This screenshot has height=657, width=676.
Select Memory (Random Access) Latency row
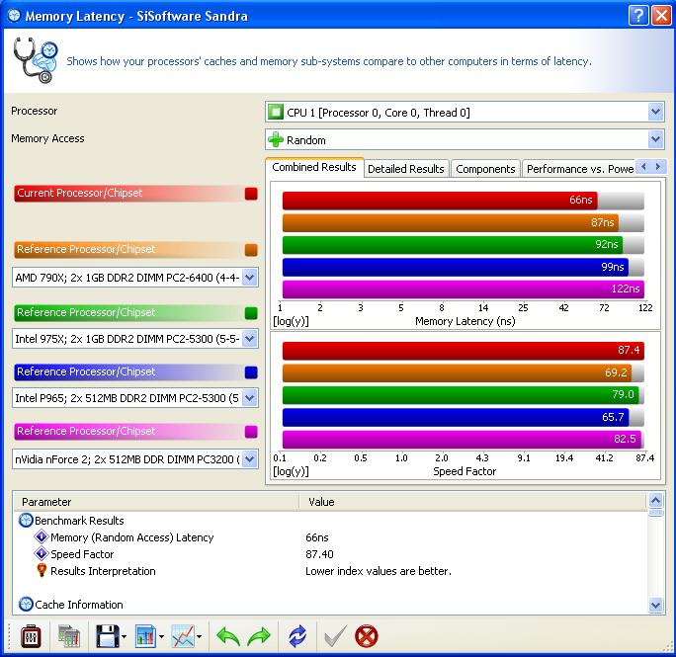(x=332, y=537)
